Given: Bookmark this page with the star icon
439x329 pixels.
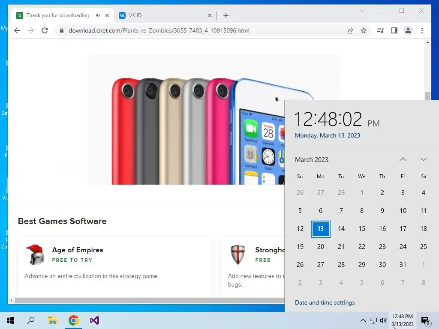Looking at the screenshot, I should coord(364,30).
